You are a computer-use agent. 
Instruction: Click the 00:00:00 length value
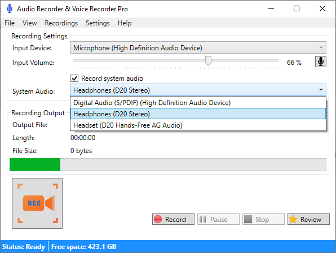(x=83, y=138)
